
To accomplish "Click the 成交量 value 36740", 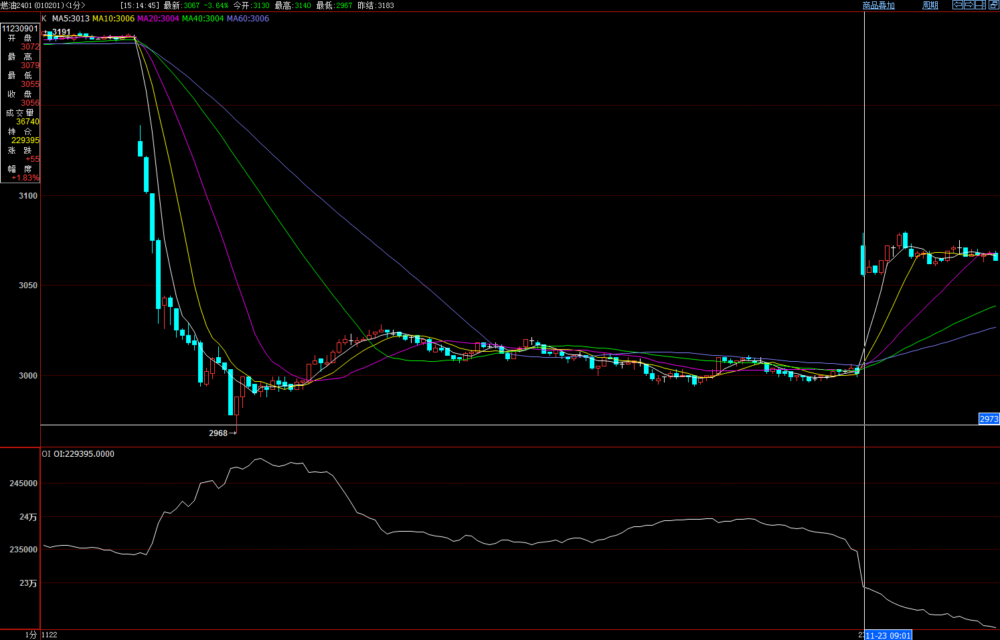I will (27, 122).
